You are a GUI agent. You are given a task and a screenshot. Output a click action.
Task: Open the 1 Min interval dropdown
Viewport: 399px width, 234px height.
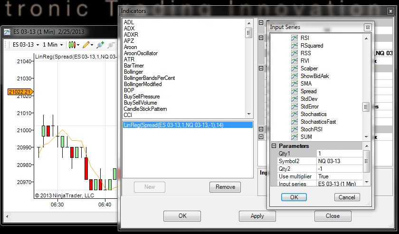[53, 45]
